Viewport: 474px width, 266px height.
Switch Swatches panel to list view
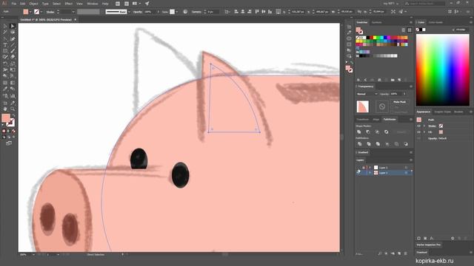pos(404,30)
